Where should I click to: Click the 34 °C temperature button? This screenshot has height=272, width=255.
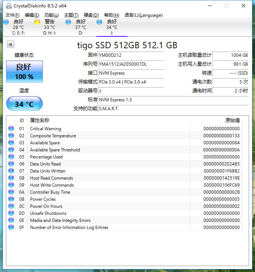point(24,104)
